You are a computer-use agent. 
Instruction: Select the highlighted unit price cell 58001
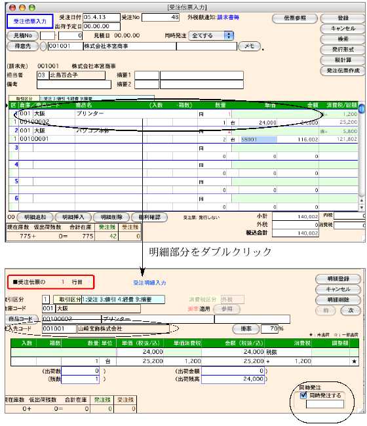[x=258, y=140]
